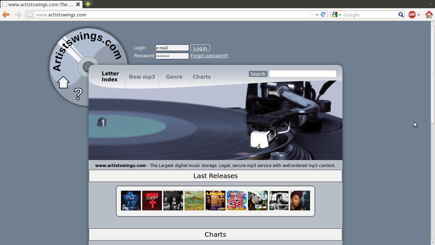The image size is (435, 245).
Task: Open the red-haired woman album thumbnail
Action: click(300, 201)
